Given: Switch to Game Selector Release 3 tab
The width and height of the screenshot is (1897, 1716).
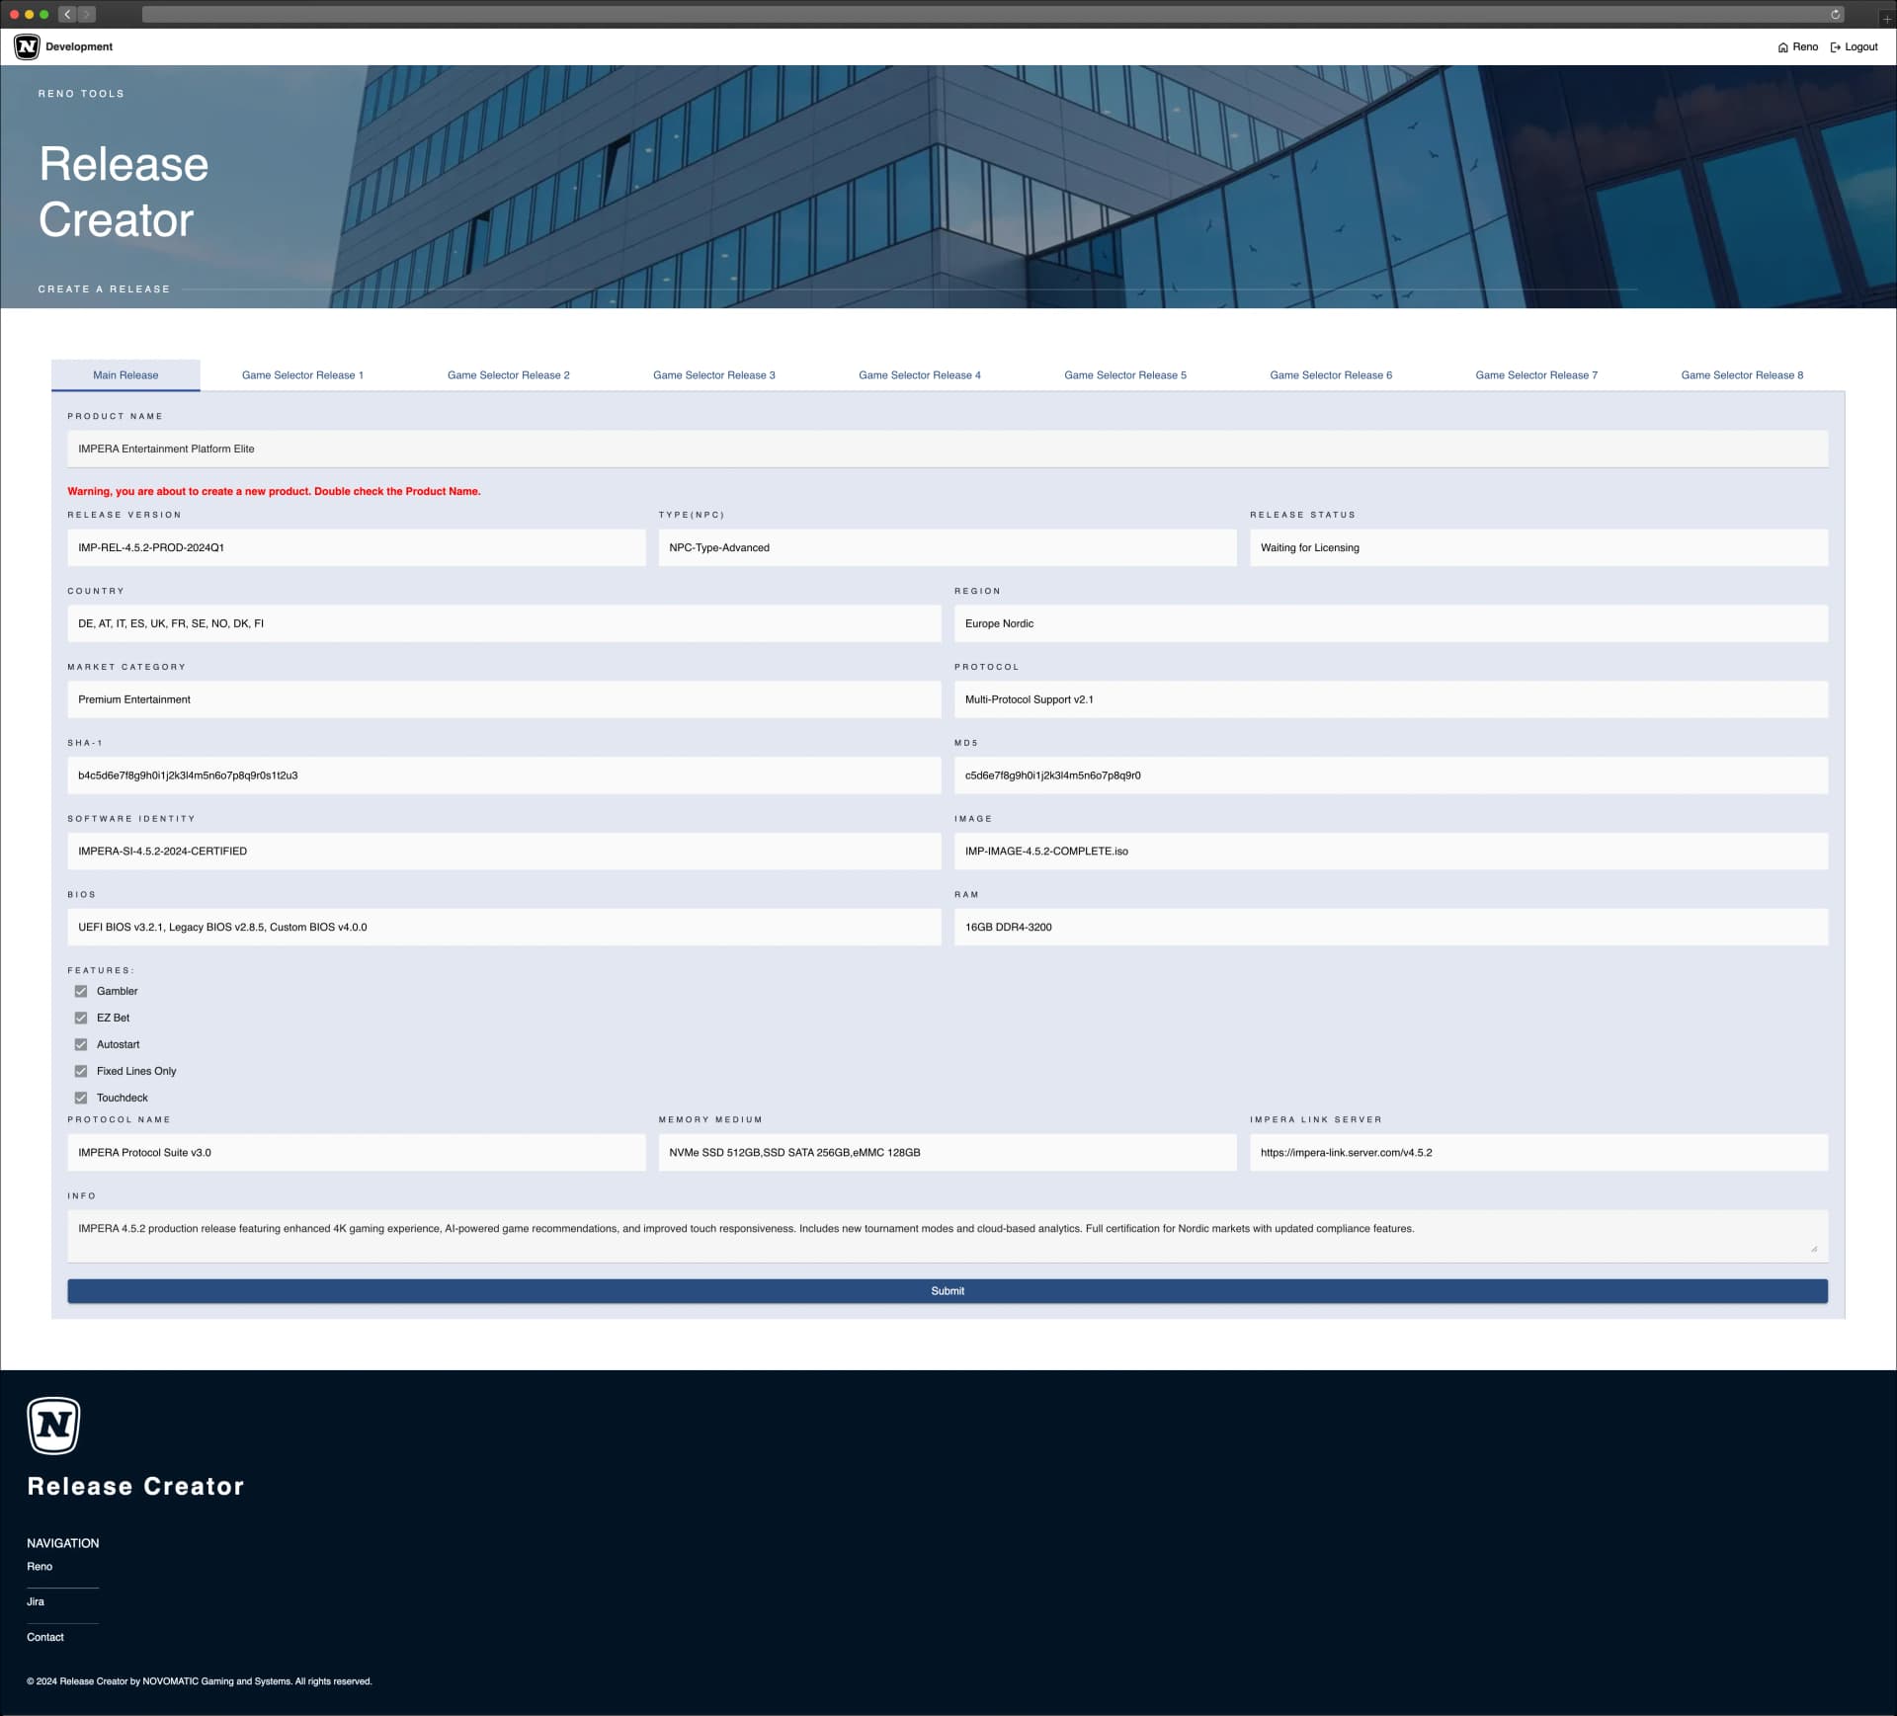Looking at the screenshot, I should pyautogui.click(x=713, y=375).
